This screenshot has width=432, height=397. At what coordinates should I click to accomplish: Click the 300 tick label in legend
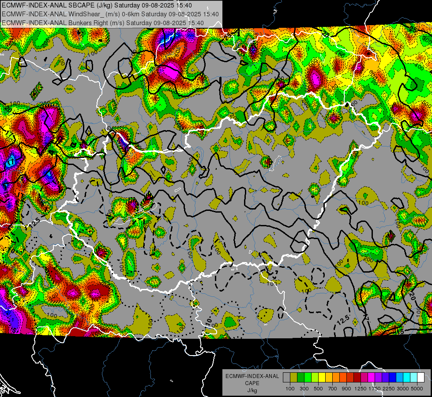(x=304, y=389)
